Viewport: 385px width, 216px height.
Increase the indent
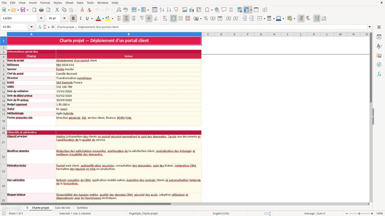[x=244, y=19]
